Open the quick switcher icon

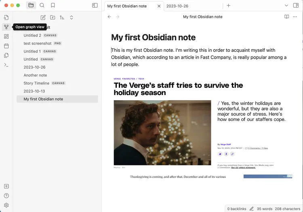pos(6,17)
